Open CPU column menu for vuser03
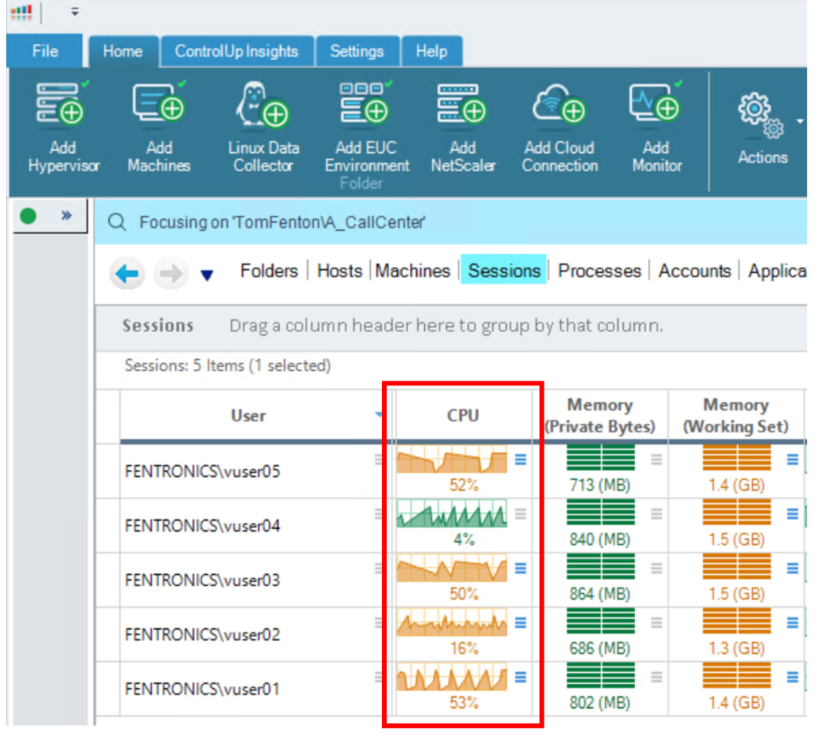This screenshot has width=815, height=735. pyautogui.click(x=521, y=569)
